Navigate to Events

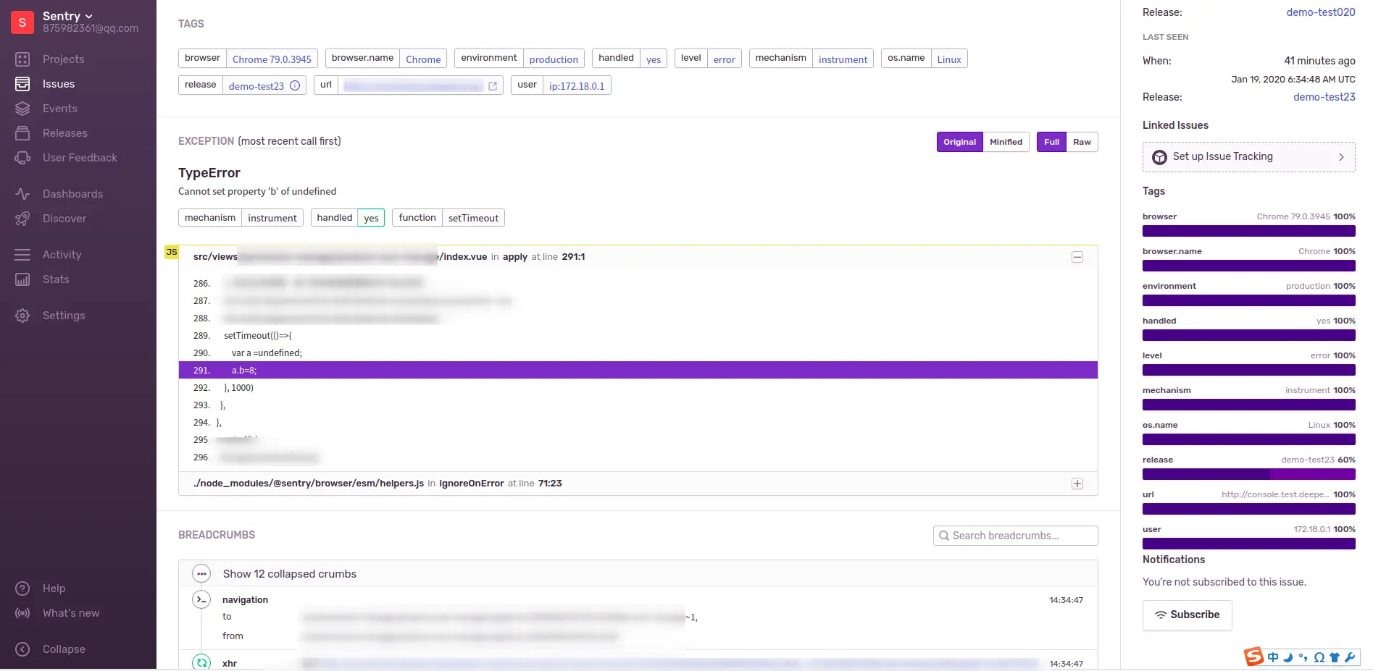coord(60,109)
